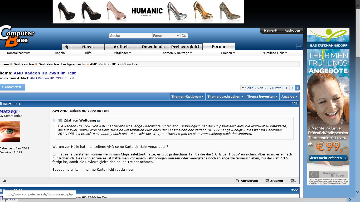Viewport: 360px width, 202px height.
Task: Expand Suchen dropdown menu
Action: point(228,53)
